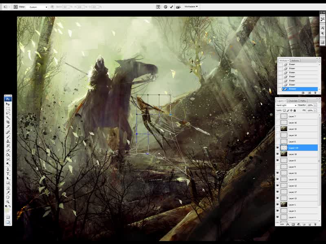Hide Layer 19 with its eye icon

(x=278, y=148)
